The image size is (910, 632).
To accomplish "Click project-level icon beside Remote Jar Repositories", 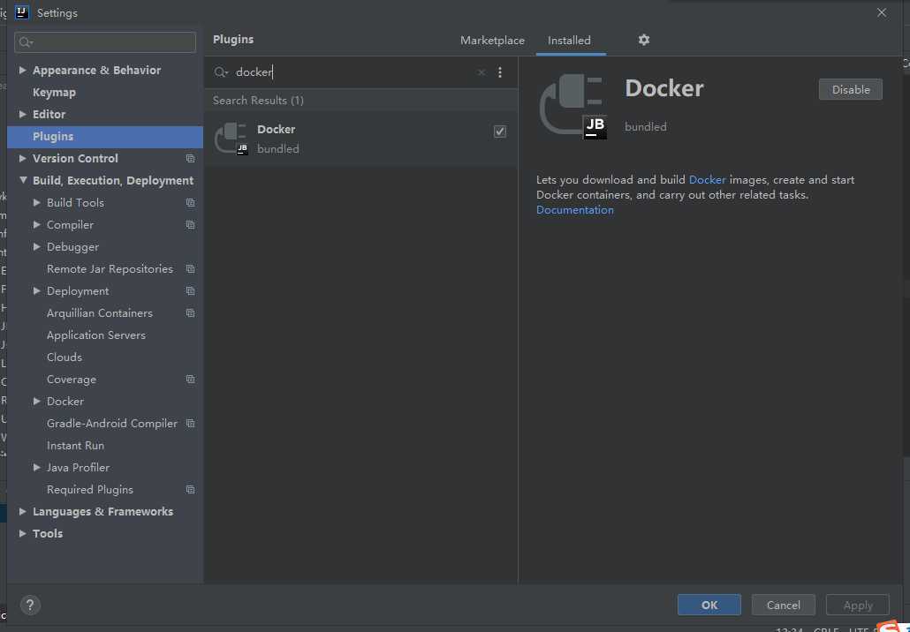I will pos(190,269).
